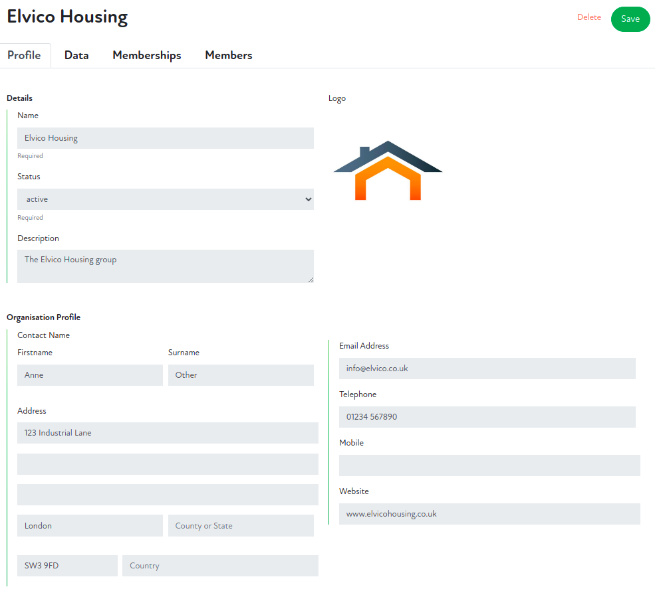
Task: Click the empty second address line
Action: point(168,464)
